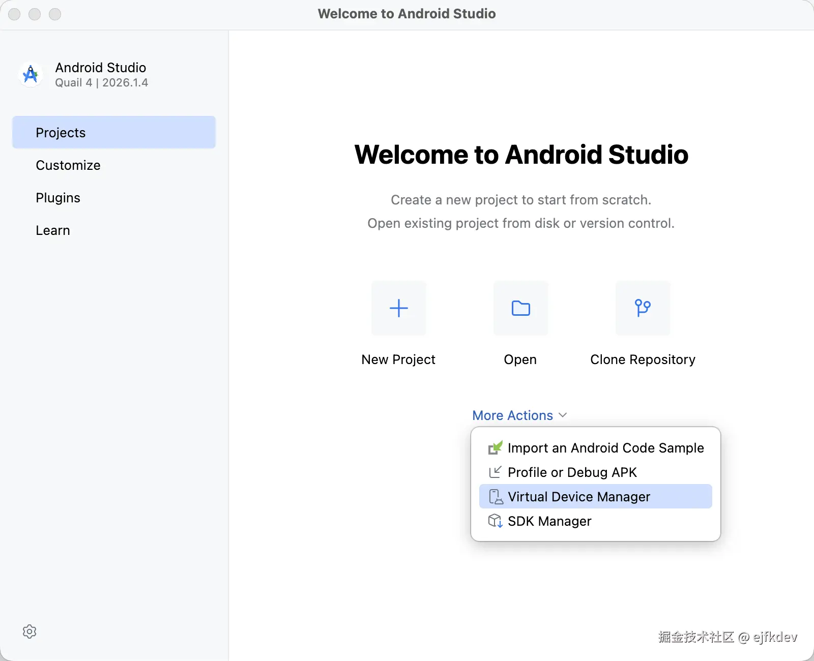Image resolution: width=814 pixels, height=661 pixels.
Task: Open settings gear in bottom-left corner
Action: [x=30, y=632]
